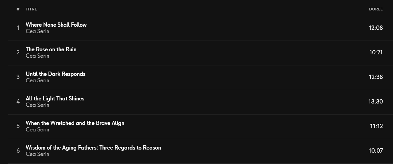
Task: Click Cea Serin artist under All the Light That Shines
Action: click(x=37, y=105)
